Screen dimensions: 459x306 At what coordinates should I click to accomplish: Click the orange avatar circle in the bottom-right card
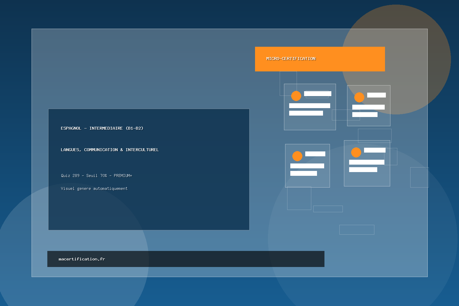356,152
